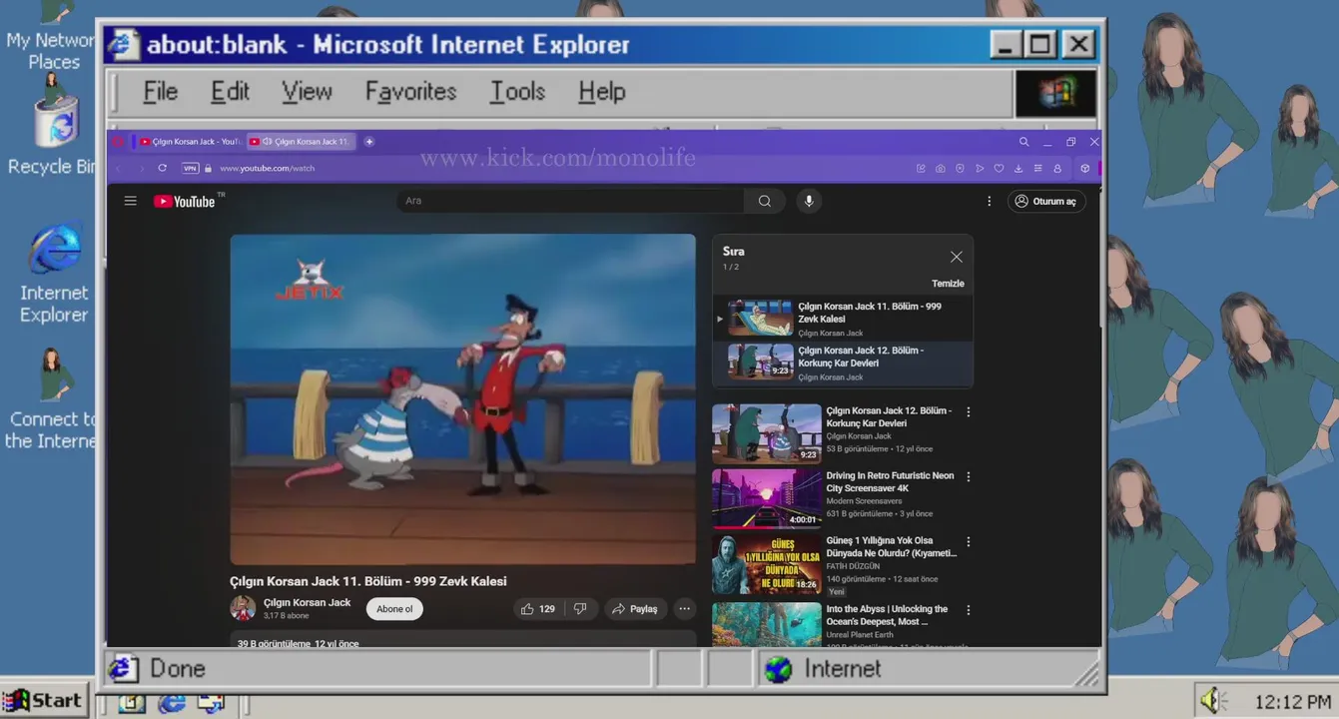Open more actions ellipsis below video
Screen dimensions: 1339x719
pyautogui.click(x=684, y=609)
